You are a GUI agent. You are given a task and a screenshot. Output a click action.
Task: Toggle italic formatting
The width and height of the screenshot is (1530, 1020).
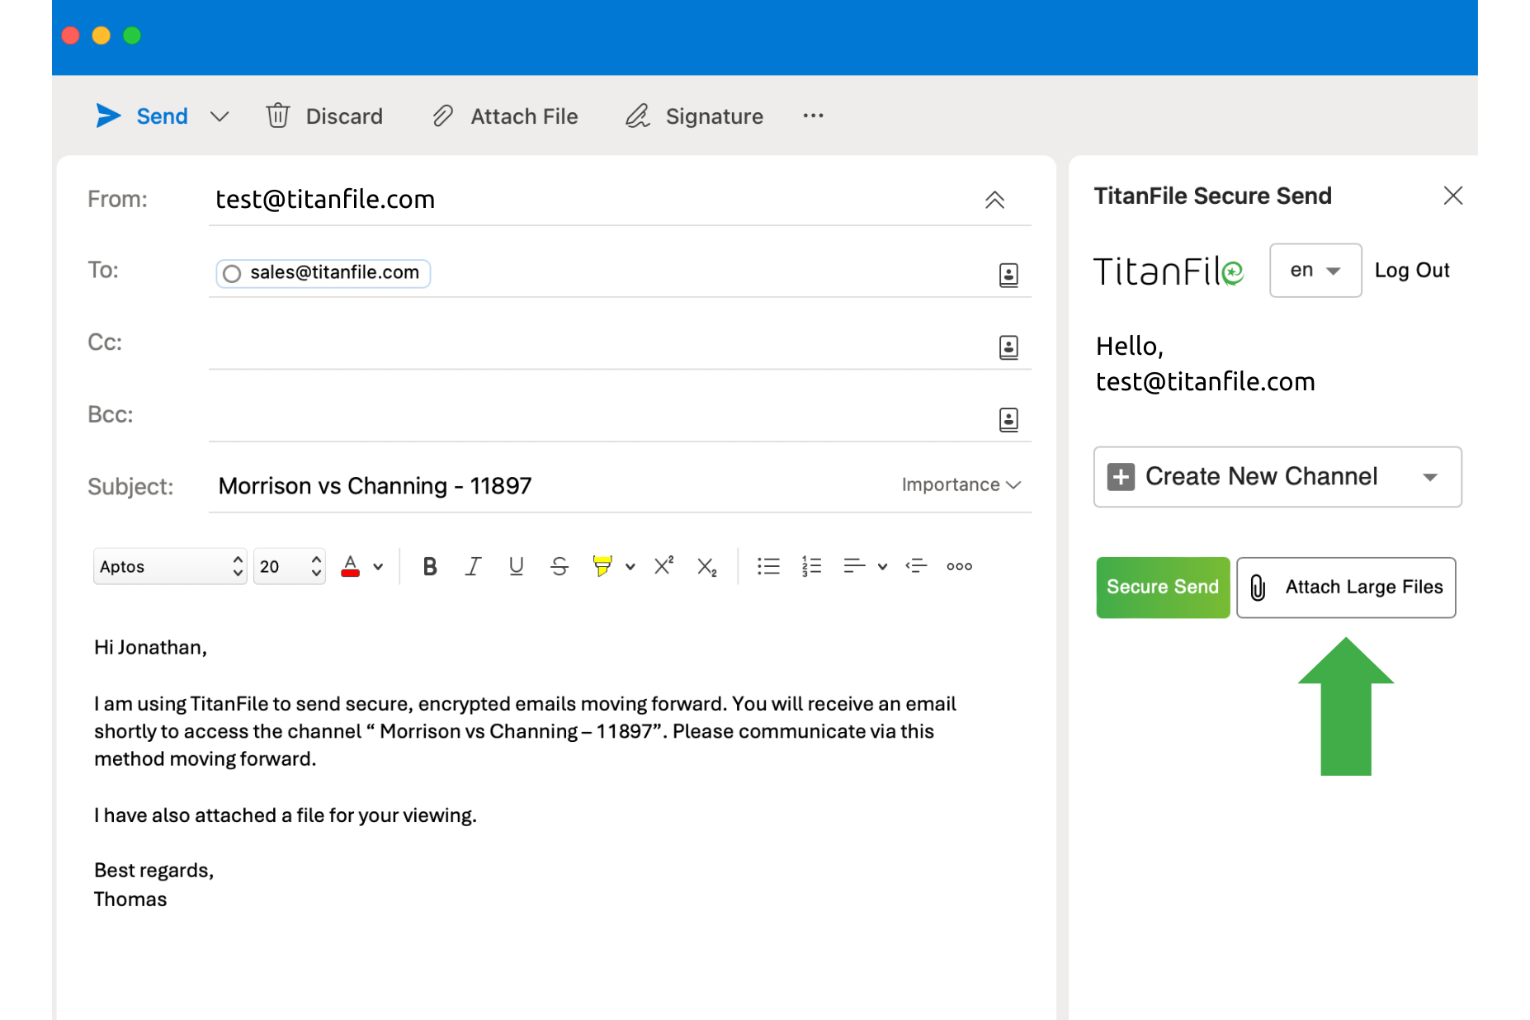[x=473, y=567]
